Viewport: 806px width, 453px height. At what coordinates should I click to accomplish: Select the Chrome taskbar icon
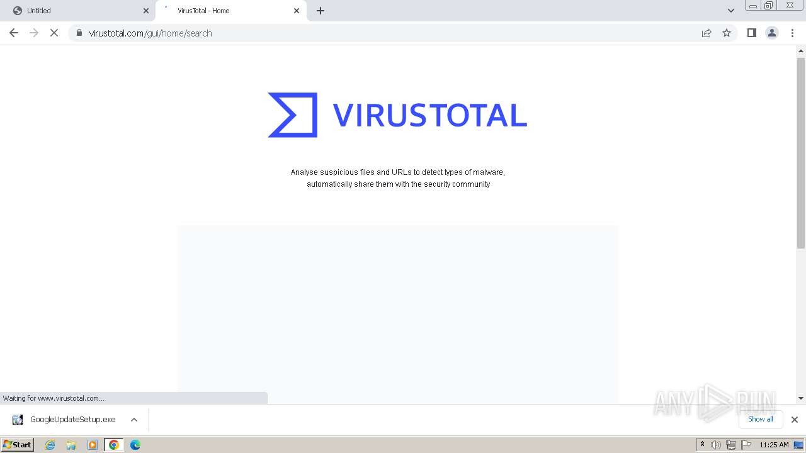[114, 445]
